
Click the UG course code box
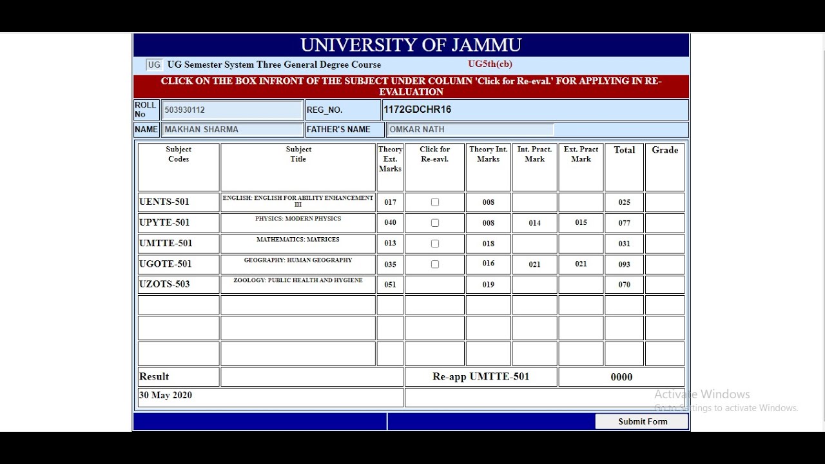(154, 64)
